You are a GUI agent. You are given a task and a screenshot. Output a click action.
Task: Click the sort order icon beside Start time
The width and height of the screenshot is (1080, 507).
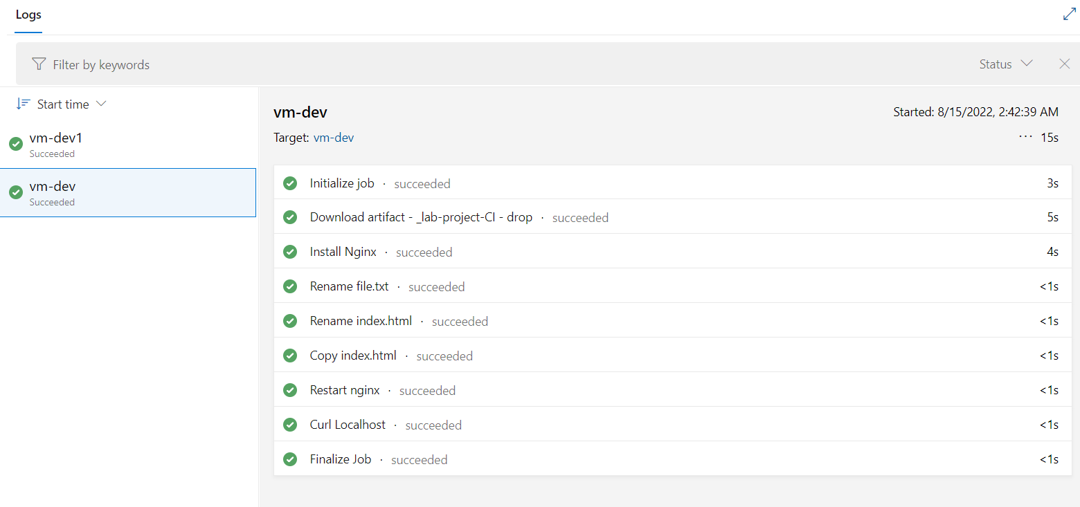23,104
